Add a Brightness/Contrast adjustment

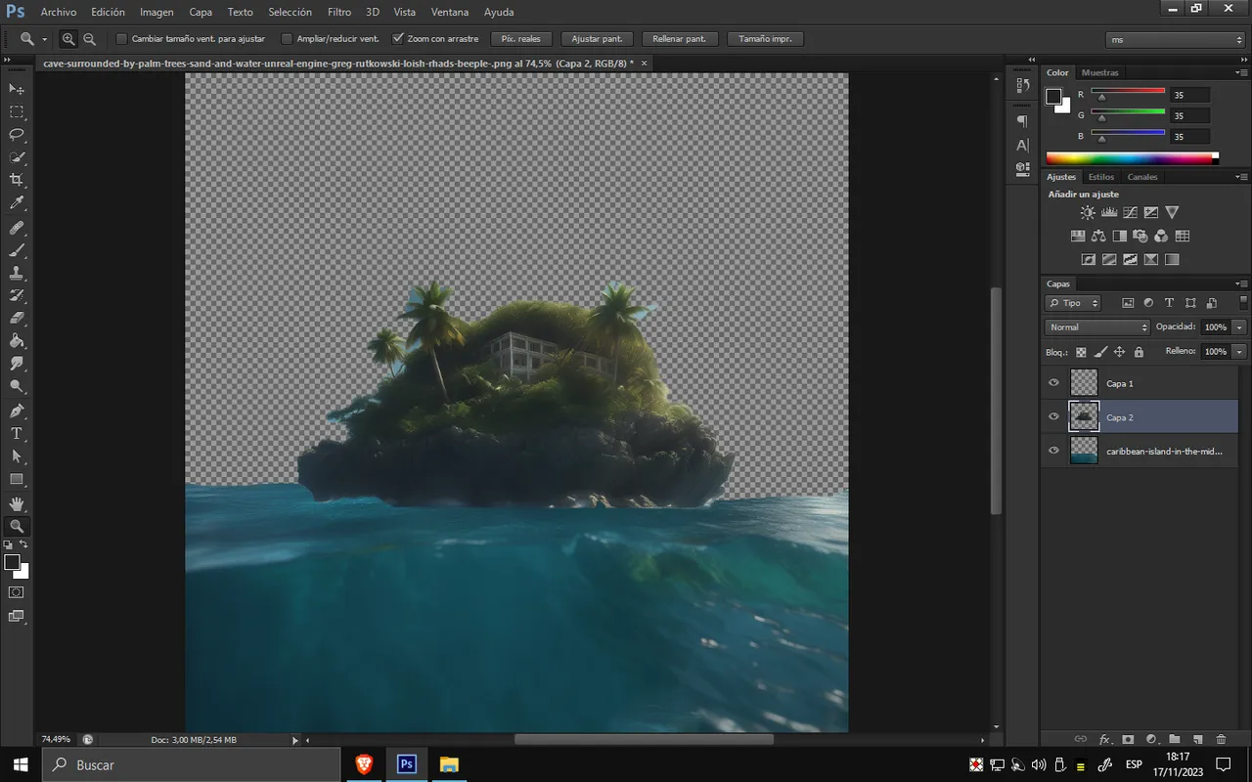tap(1088, 212)
